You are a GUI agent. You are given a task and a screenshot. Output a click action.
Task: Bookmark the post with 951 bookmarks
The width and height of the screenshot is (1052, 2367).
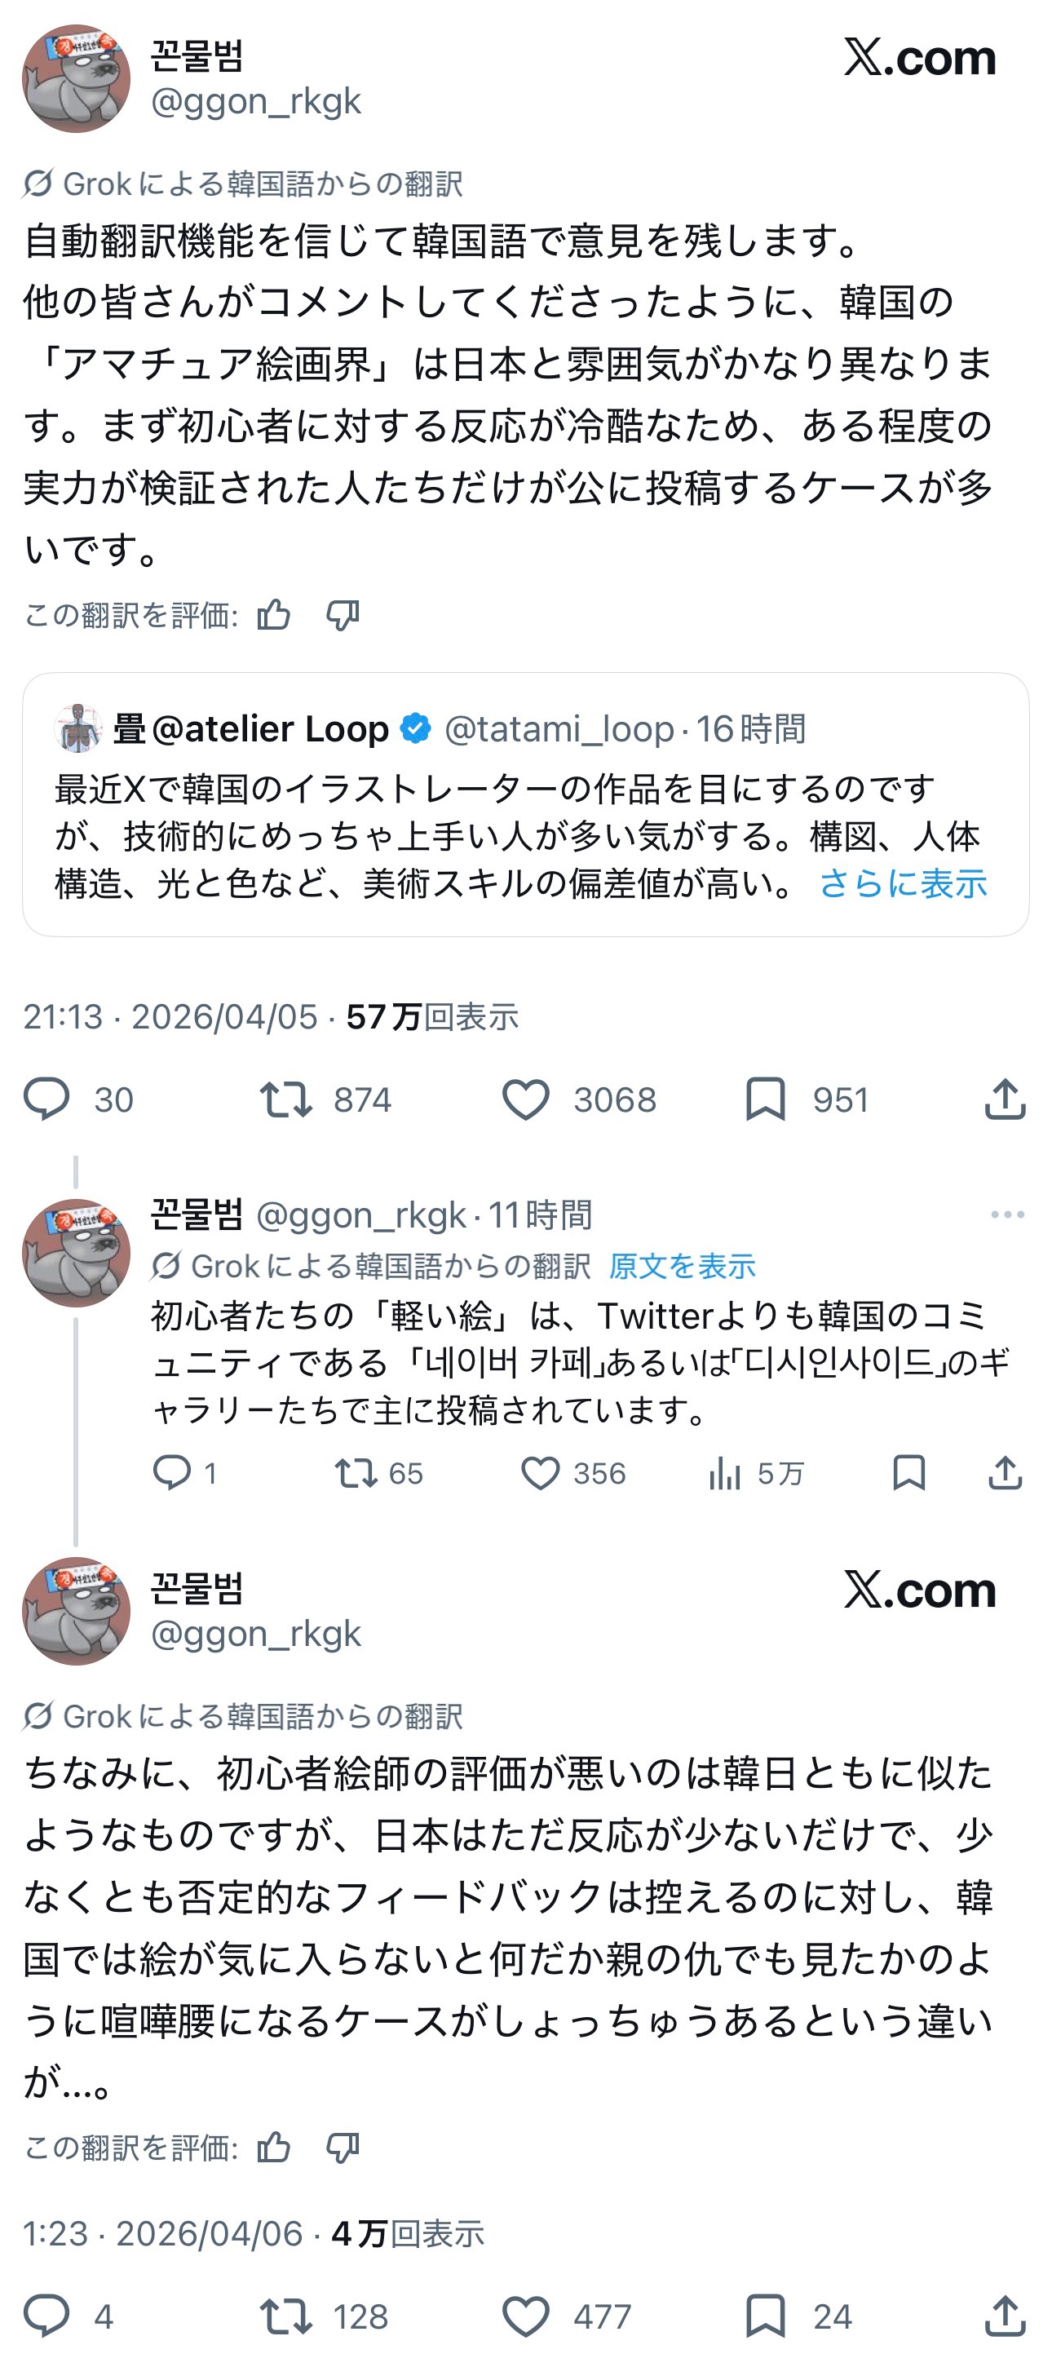point(764,1099)
